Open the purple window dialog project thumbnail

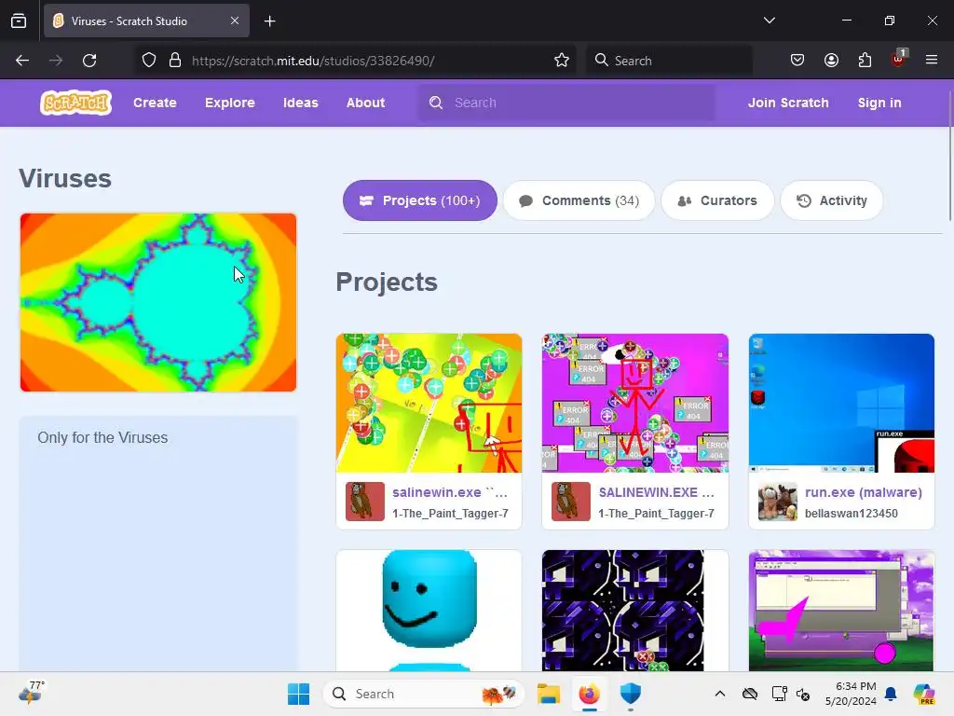[x=841, y=611]
